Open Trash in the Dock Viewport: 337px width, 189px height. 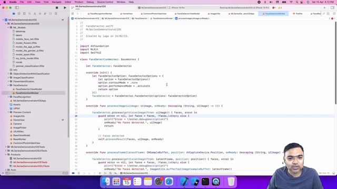(x=231, y=182)
